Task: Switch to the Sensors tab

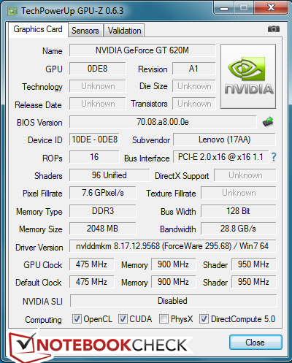Action: pyautogui.click(x=85, y=31)
